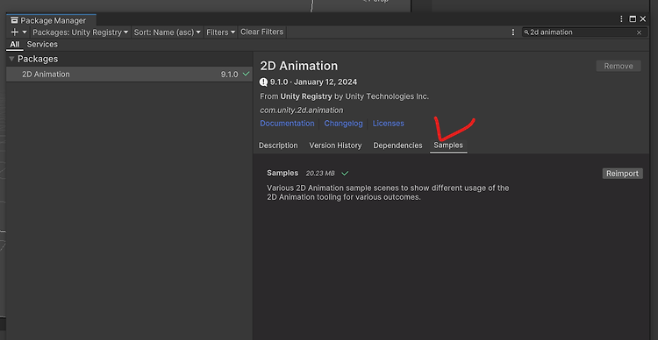The height and width of the screenshot is (340, 658).
Task: Collapse the Packages list group
Action: click(11, 59)
